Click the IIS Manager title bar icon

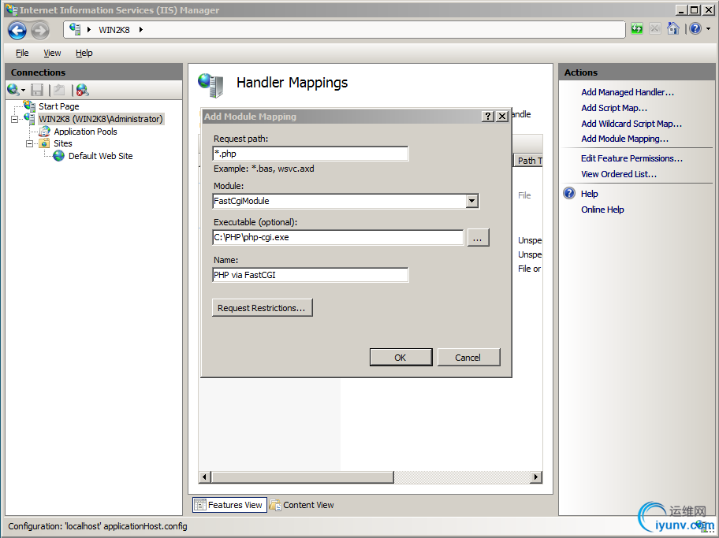click(12, 9)
